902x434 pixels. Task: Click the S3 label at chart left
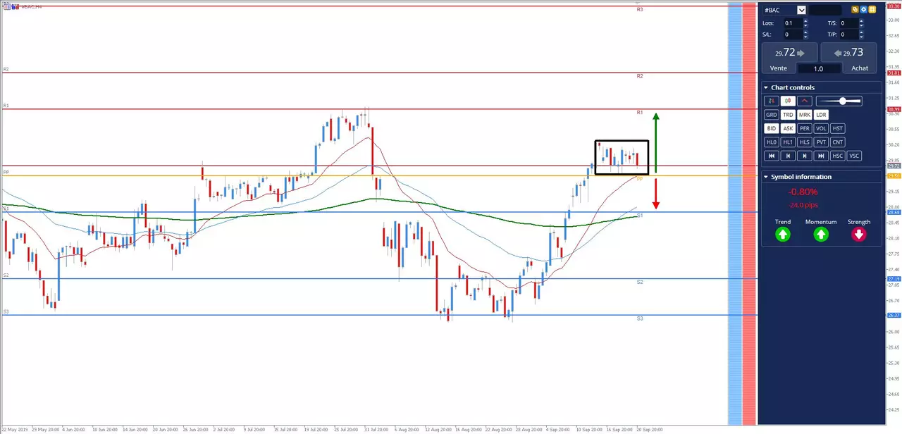(x=6, y=311)
